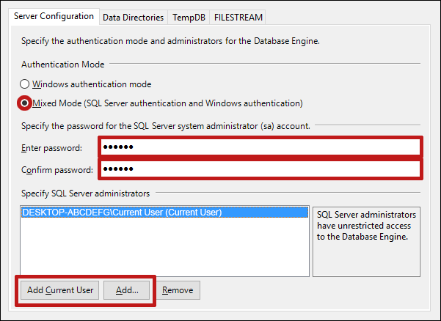The image size is (441, 321).
Task: Remove the selected administrator with Remove
Action: click(178, 290)
